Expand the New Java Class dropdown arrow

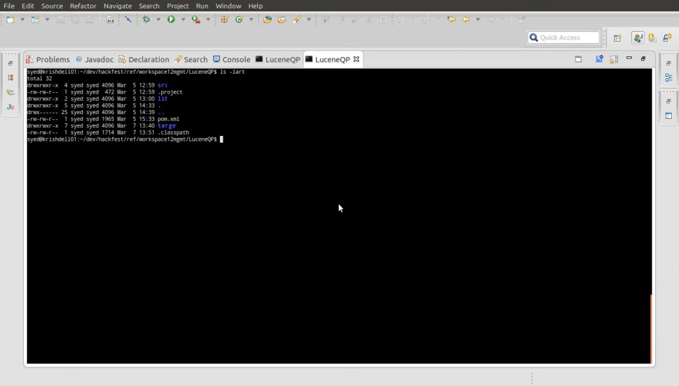pyautogui.click(x=251, y=19)
